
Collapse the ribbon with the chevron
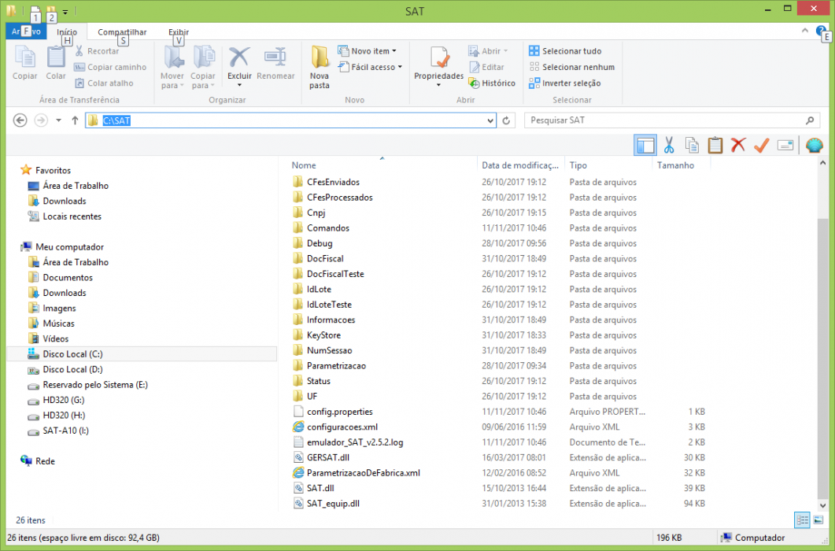tap(804, 31)
